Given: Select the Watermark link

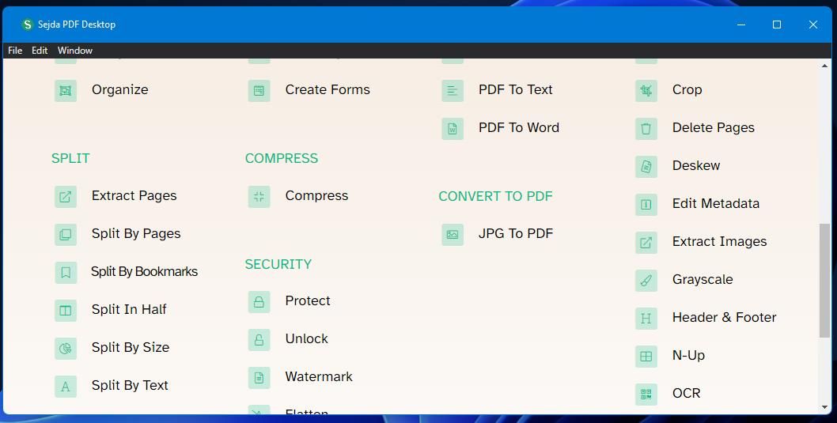Looking at the screenshot, I should coord(319,376).
